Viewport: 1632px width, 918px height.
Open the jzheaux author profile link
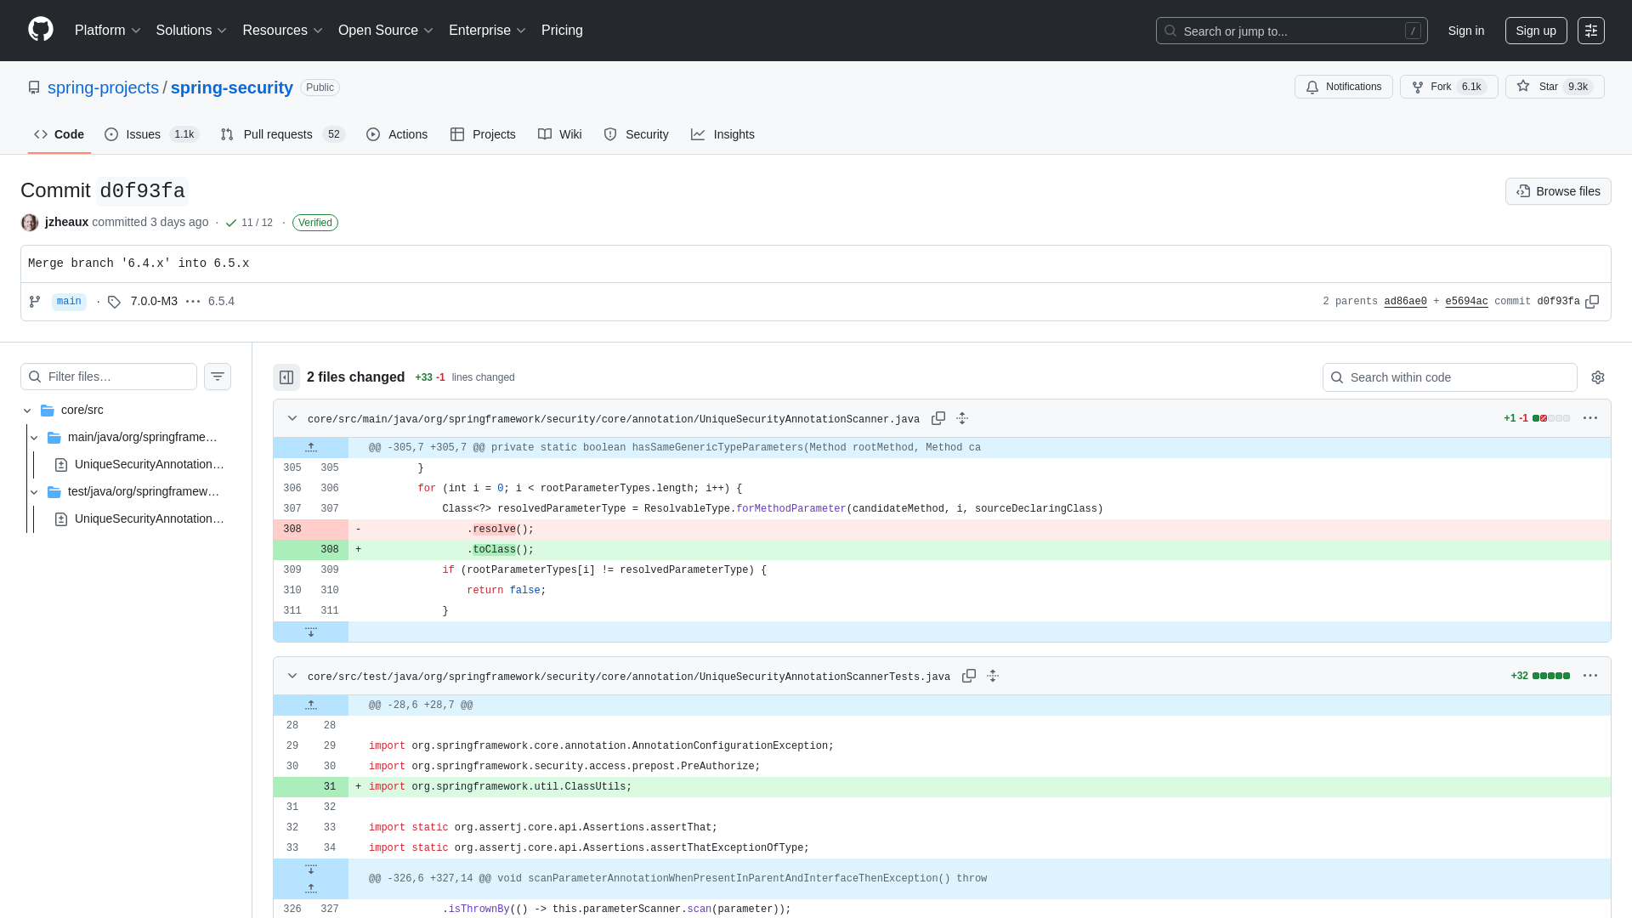pyautogui.click(x=66, y=222)
